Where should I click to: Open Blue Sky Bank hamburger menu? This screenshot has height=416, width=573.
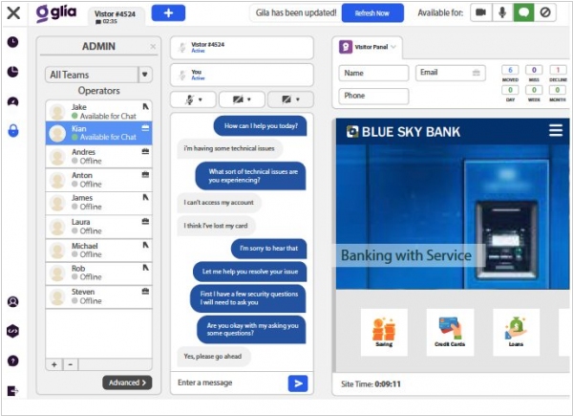[x=556, y=130]
